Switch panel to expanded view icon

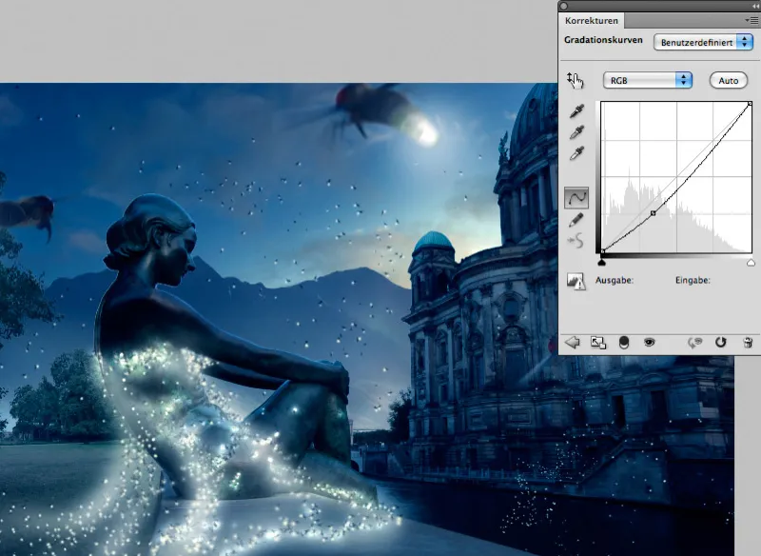[x=598, y=343]
